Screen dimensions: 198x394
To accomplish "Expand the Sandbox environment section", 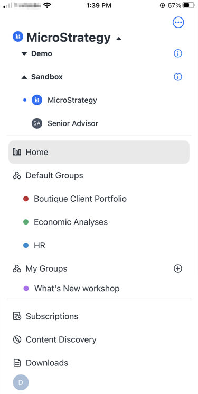I will [24, 77].
